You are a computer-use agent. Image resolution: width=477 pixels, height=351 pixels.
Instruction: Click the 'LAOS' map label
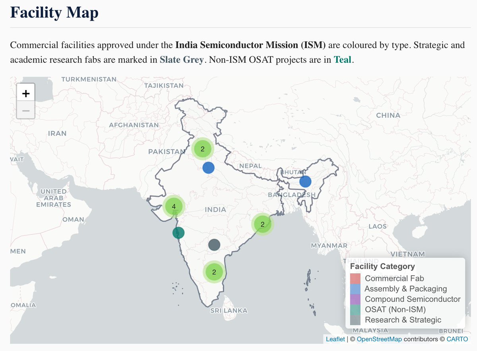click(378, 226)
